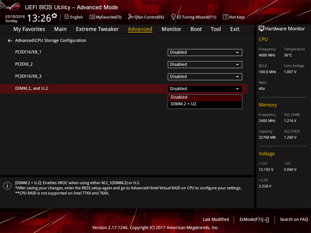Image resolution: width=311 pixels, height=233 pixels.
Task: Click the Hardware Monitor title
Action: click(x=285, y=29)
